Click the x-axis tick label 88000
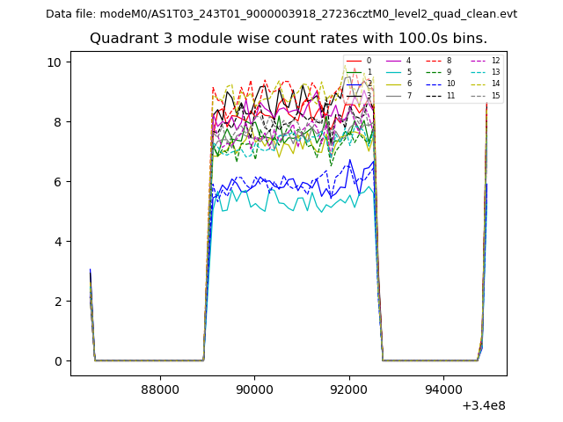This screenshot has height=422, width=563. [160, 389]
